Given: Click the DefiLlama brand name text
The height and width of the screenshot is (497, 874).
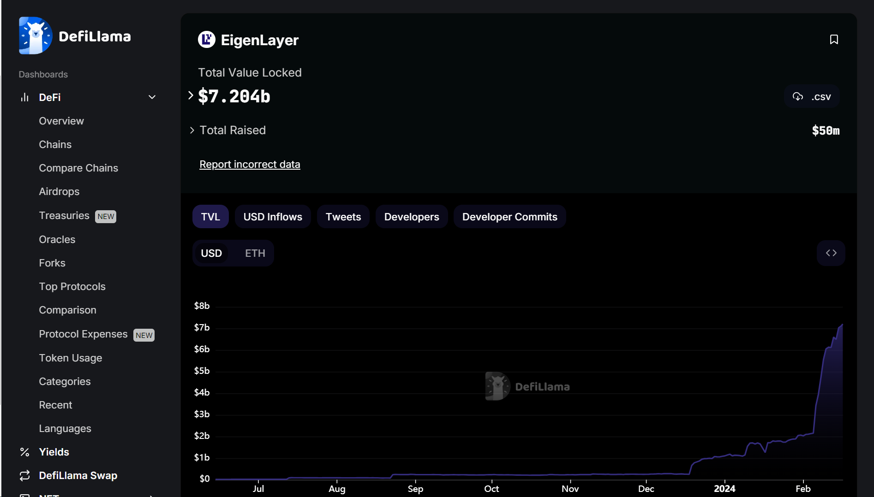Looking at the screenshot, I should point(95,36).
